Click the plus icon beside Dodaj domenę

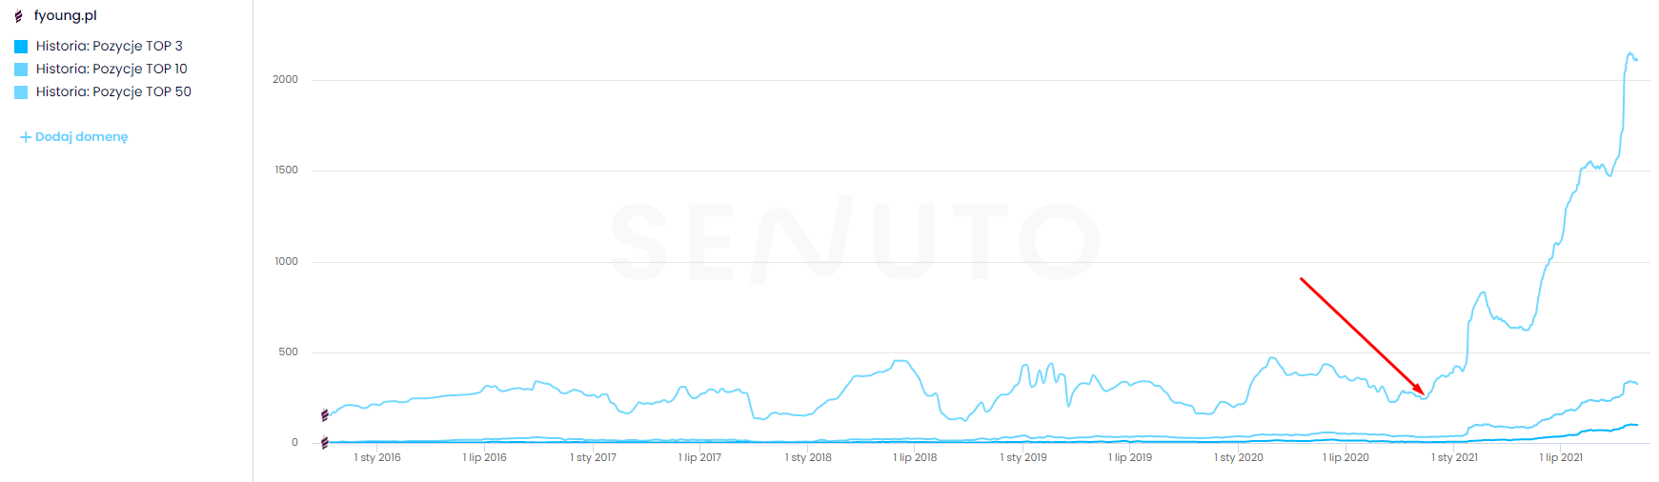point(26,137)
